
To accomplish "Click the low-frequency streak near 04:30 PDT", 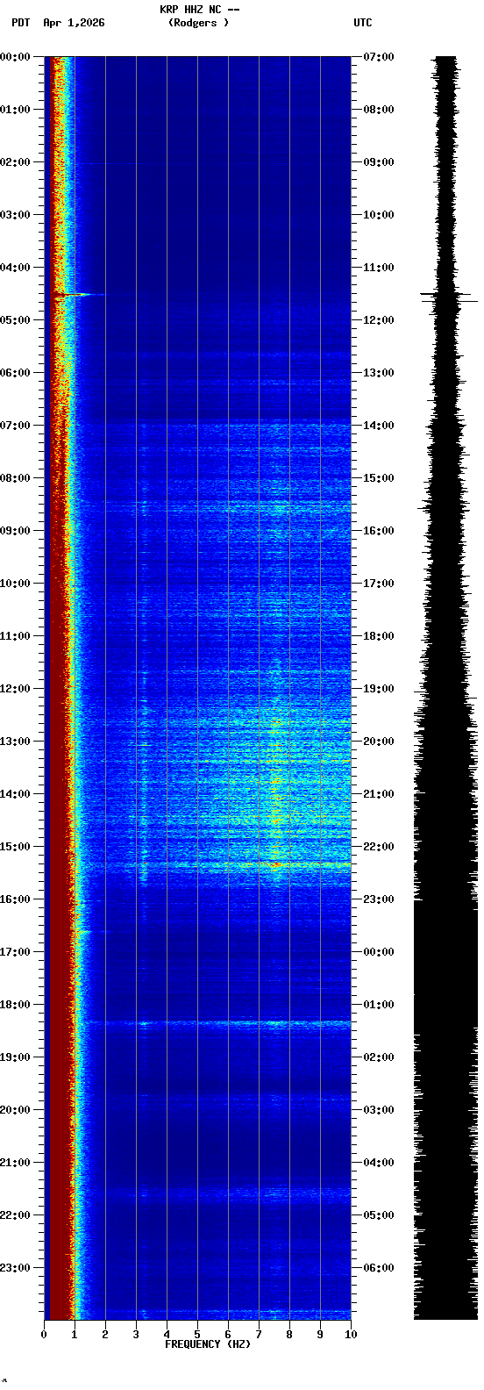I will (x=79, y=296).
